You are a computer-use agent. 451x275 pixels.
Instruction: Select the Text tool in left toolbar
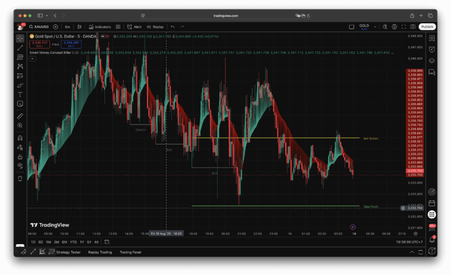[x=20, y=94]
